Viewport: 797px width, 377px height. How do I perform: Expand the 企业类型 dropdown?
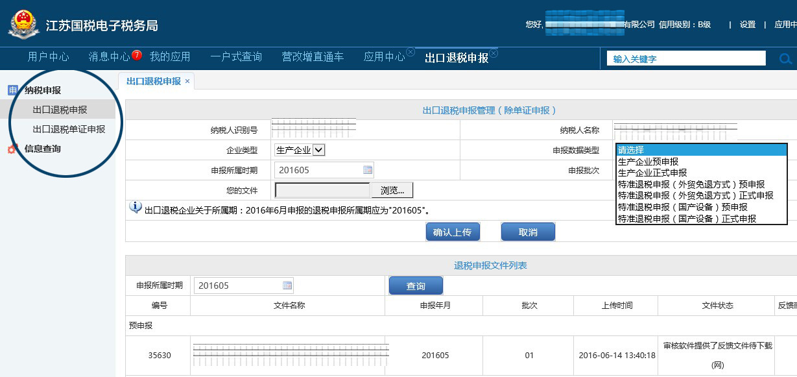[x=318, y=150]
